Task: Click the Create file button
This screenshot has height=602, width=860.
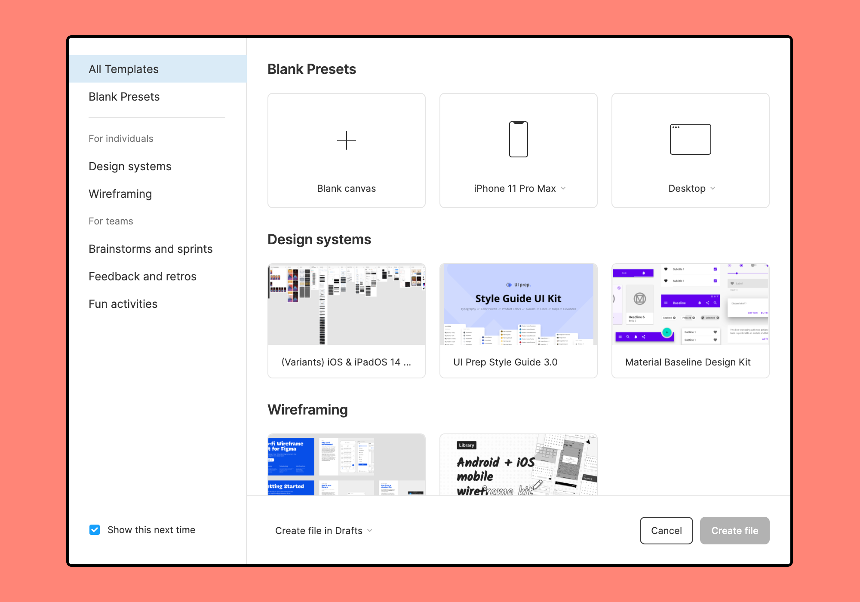Action: click(x=734, y=531)
